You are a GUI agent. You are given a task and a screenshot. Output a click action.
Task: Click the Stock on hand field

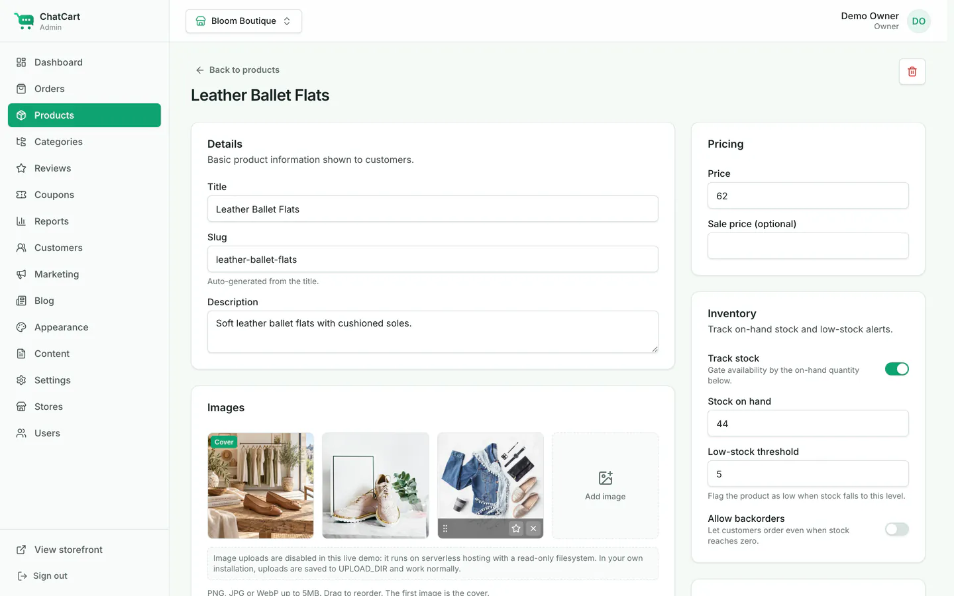[808, 423]
